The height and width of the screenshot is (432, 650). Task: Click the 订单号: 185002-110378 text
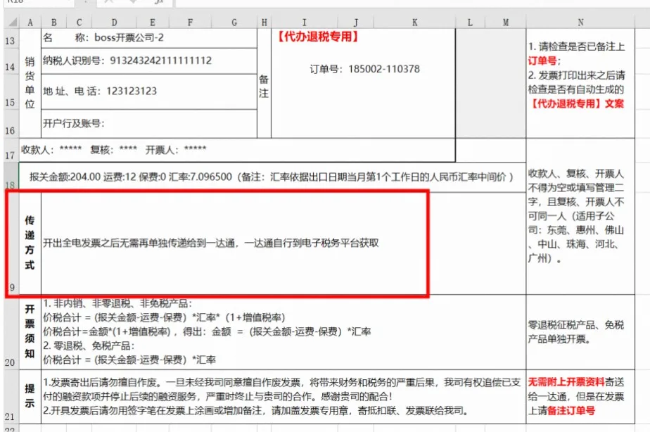364,69
